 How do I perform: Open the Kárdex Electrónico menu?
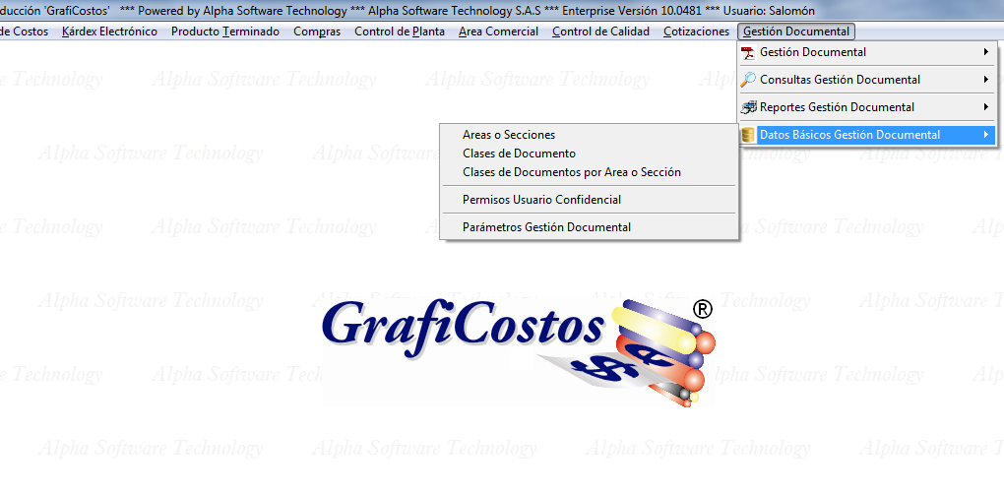(x=109, y=31)
